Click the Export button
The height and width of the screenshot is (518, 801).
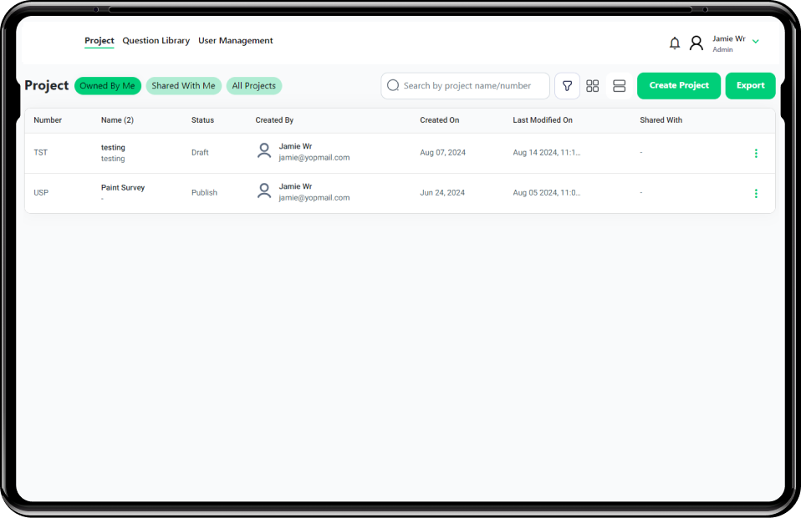coord(750,86)
